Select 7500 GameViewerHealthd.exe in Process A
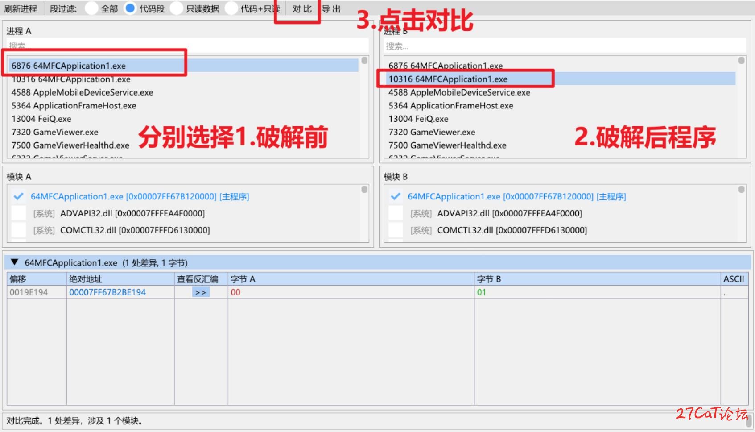Viewport: 755px width, 432px height. pos(183,145)
